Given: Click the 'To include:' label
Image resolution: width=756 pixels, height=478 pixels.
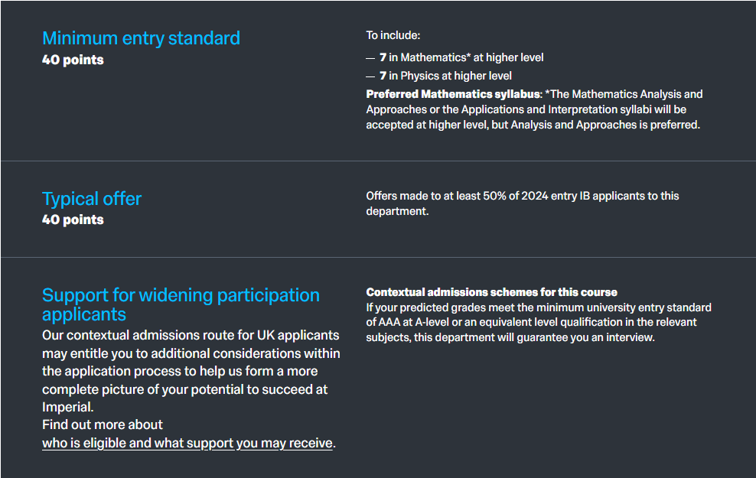Looking at the screenshot, I should (393, 35).
